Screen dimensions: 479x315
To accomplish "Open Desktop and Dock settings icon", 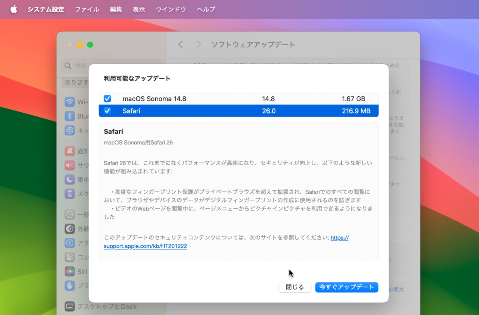I will [70, 306].
